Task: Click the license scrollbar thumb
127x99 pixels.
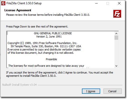Action: (x=116, y=38)
